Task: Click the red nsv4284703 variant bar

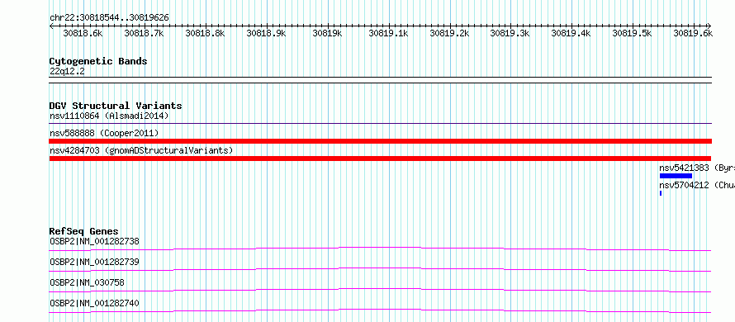Action: (380, 159)
